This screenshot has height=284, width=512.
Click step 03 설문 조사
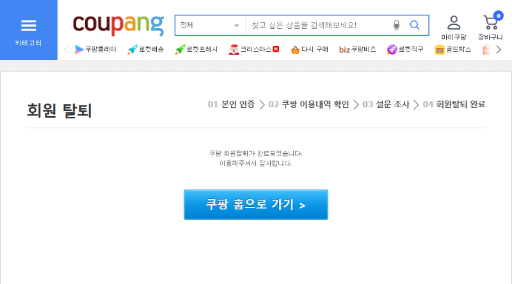(386, 104)
